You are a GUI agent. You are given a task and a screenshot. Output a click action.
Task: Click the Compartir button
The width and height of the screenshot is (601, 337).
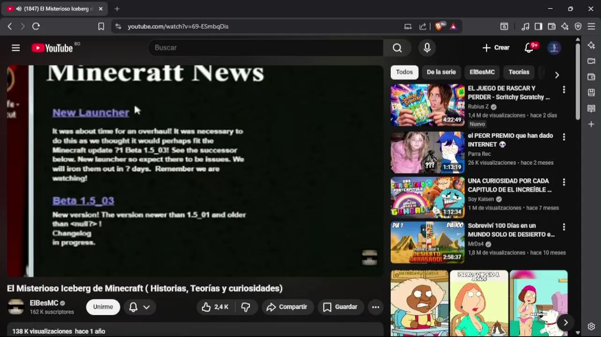pyautogui.click(x=287, y=307)
